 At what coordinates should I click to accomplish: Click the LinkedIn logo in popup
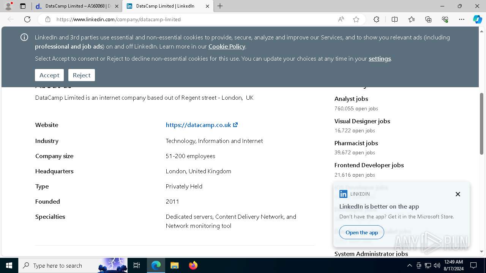pyautogui.click(x=343, y=194)
